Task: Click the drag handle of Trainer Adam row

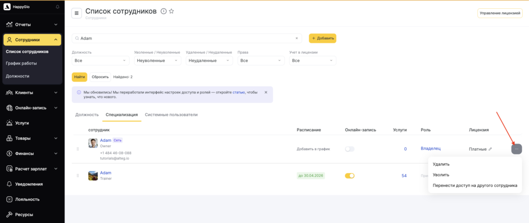Action: pyautogui.click(x=77, y=176)
